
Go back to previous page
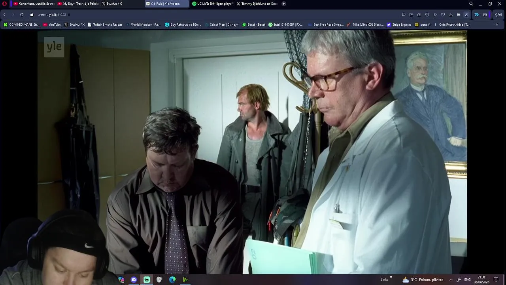pyautogui.click(x=4, y=15)
